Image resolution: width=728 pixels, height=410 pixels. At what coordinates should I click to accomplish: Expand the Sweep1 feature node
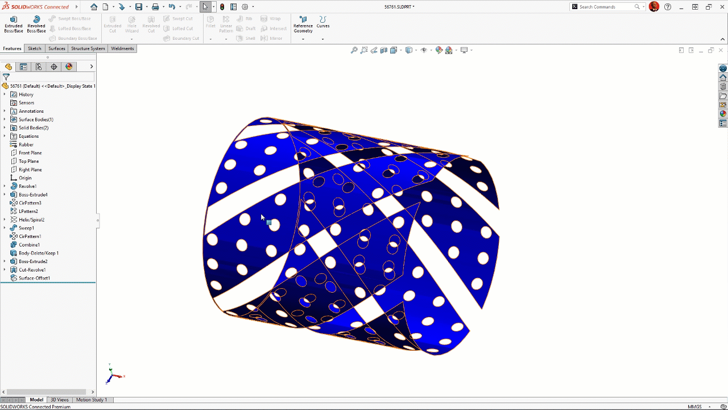click(x=5, y=228)
